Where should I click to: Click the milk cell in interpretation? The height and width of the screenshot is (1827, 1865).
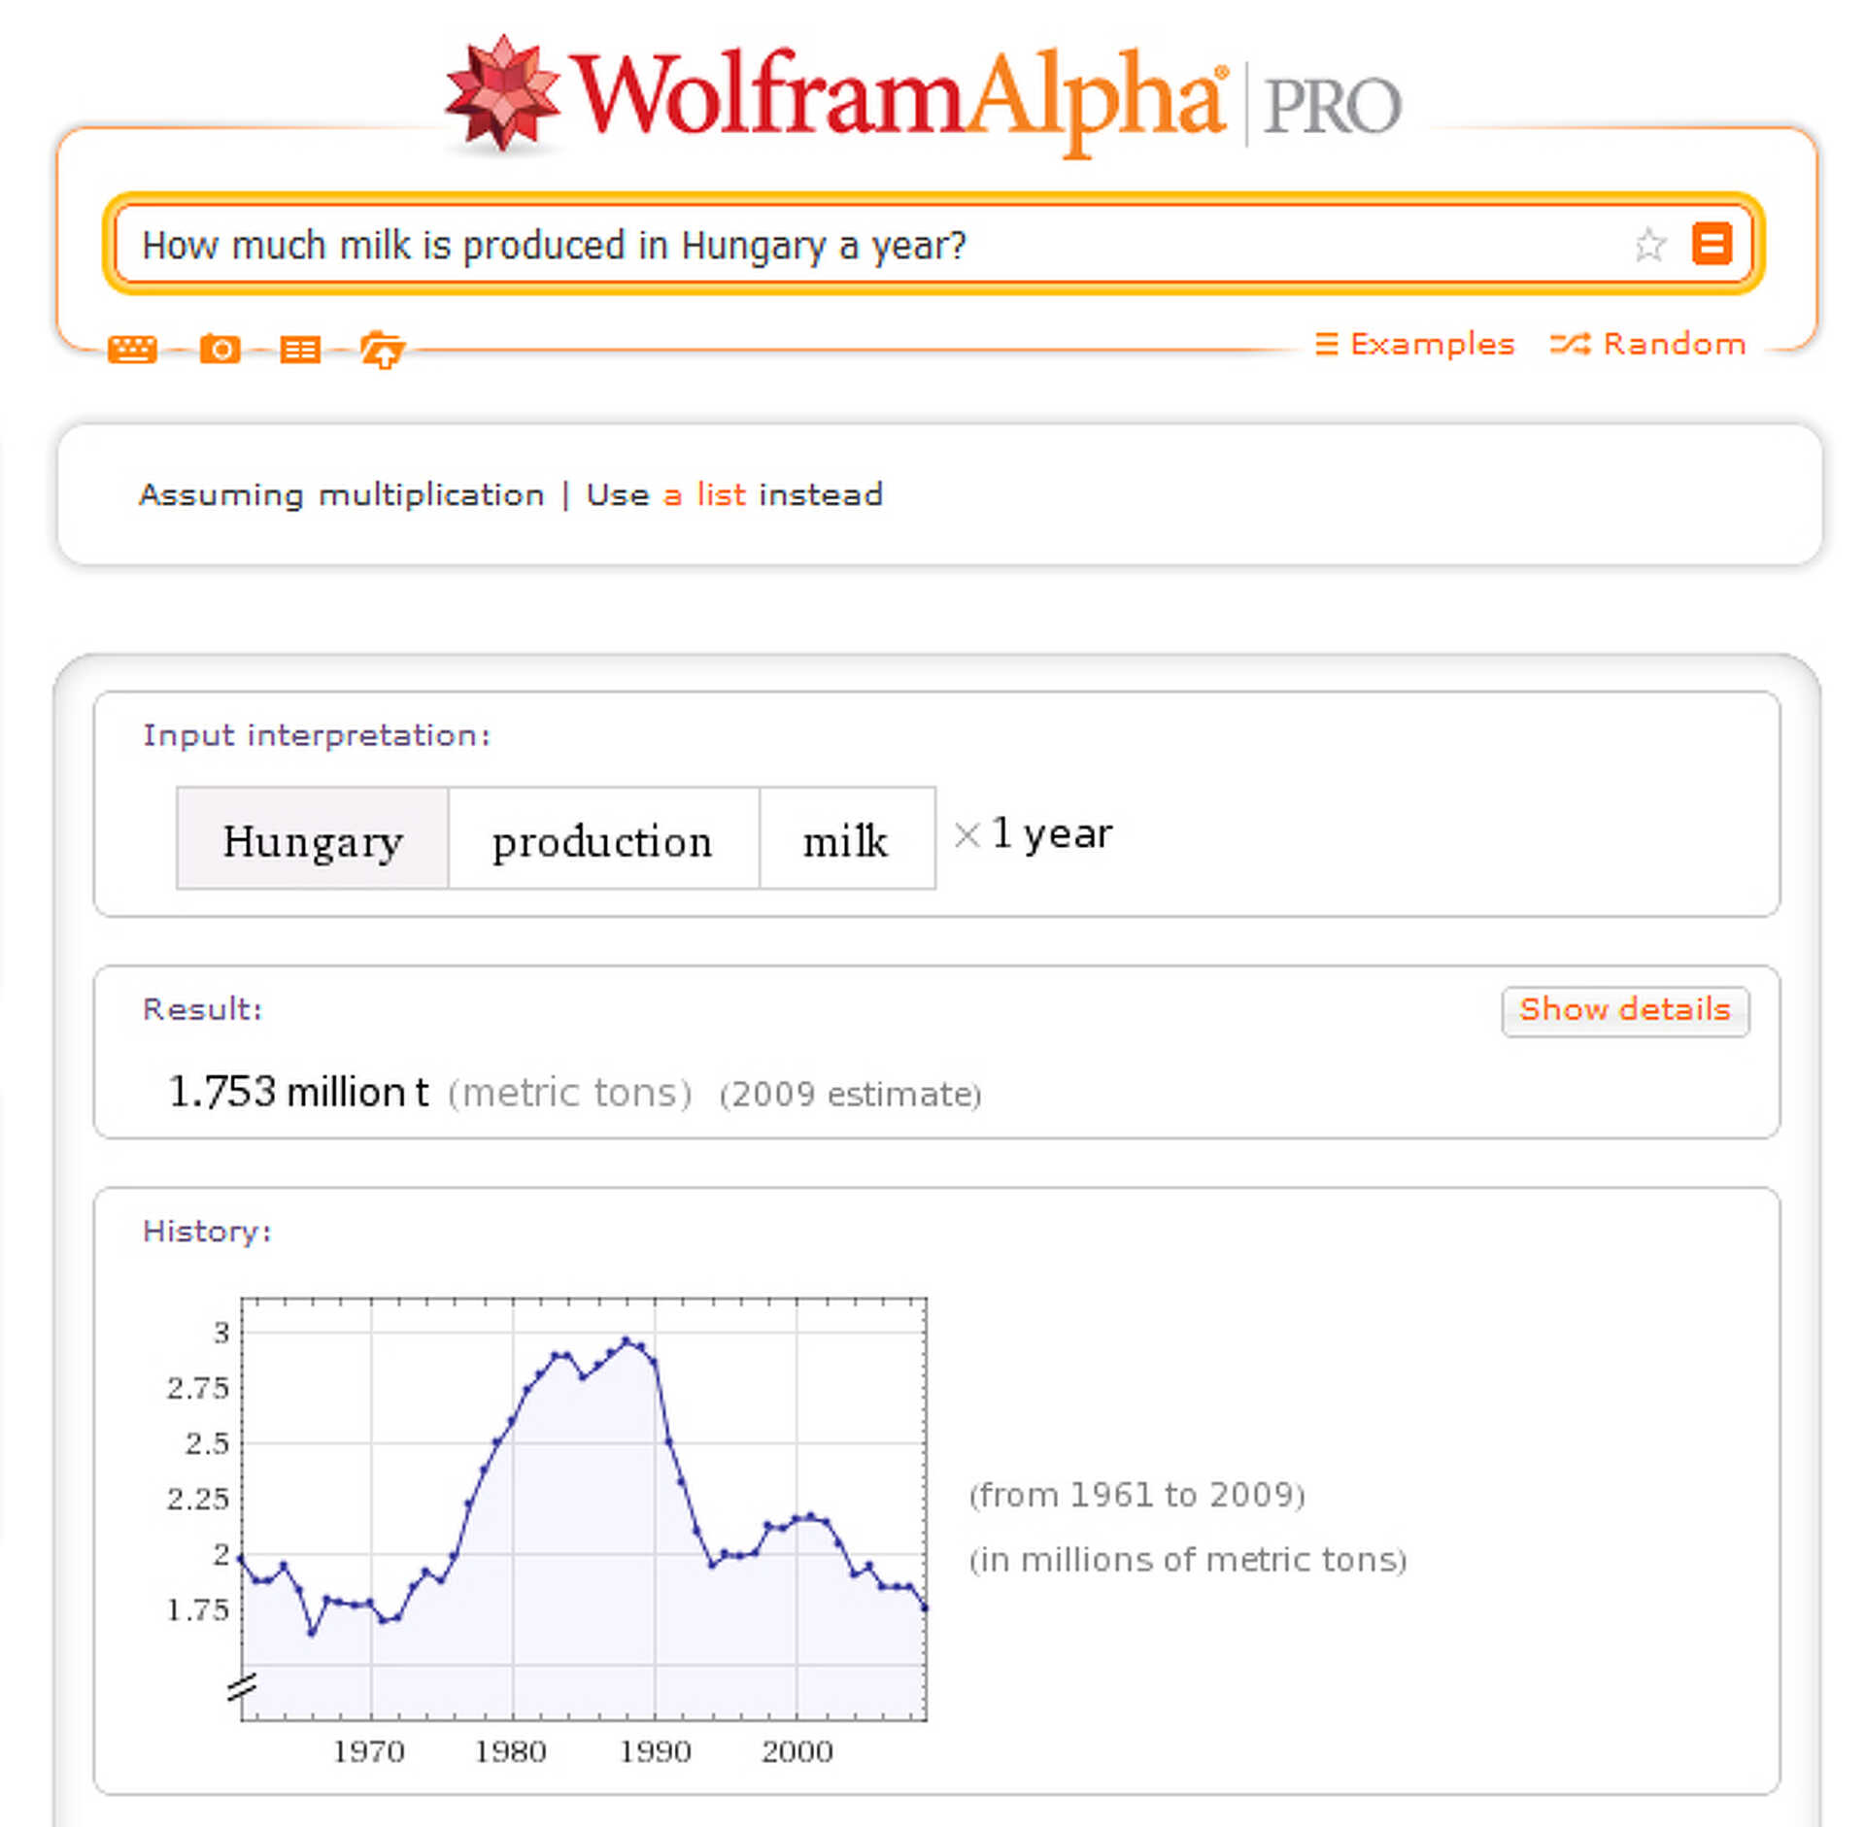click(x=845, y=839)
